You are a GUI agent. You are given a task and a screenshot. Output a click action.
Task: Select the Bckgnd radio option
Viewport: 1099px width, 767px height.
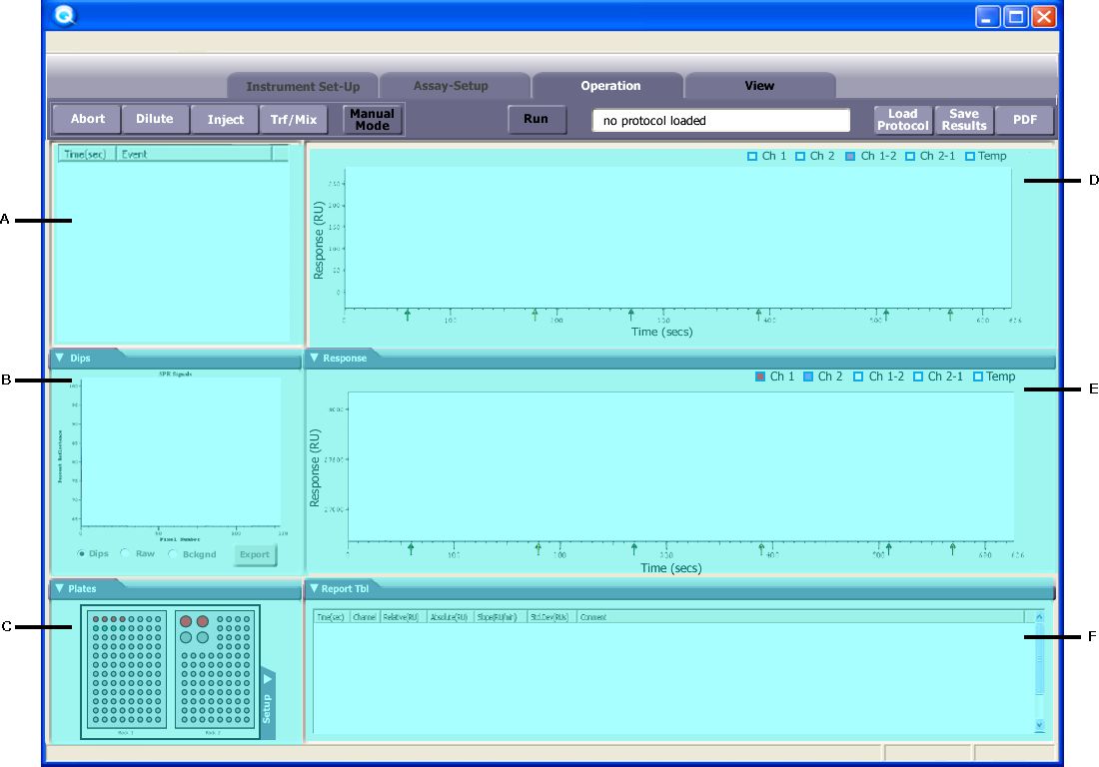173,553
